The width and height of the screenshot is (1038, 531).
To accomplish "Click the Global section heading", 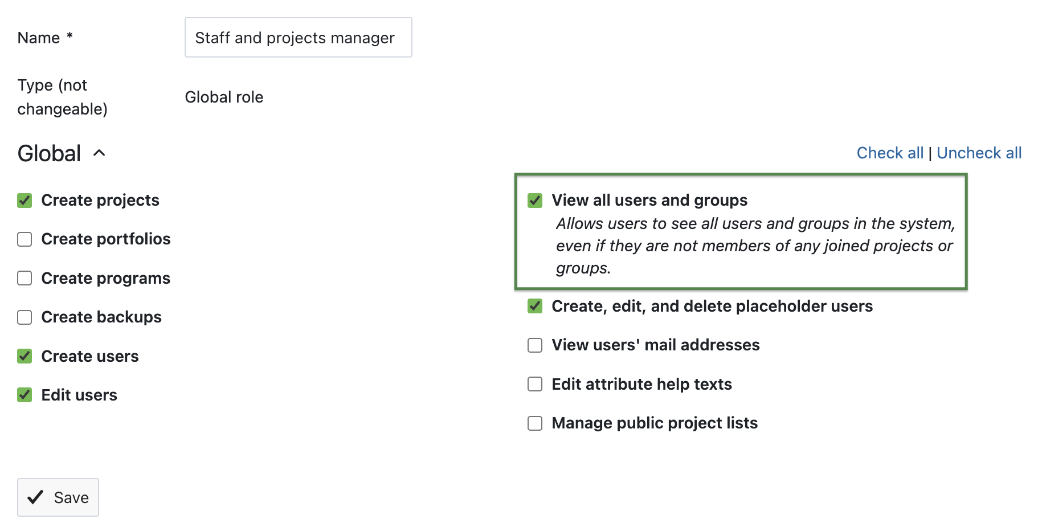I will (x=48, y=153).
